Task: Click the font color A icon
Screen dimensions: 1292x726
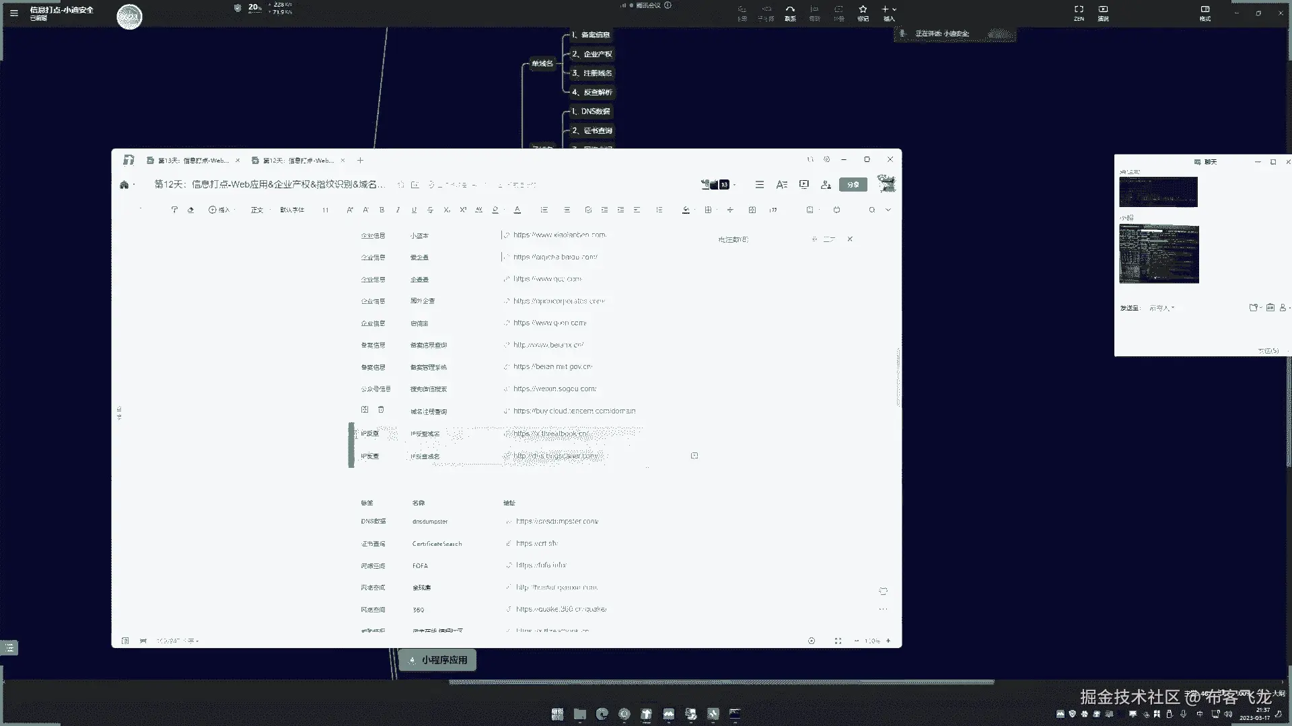Action: coord(517,210)
